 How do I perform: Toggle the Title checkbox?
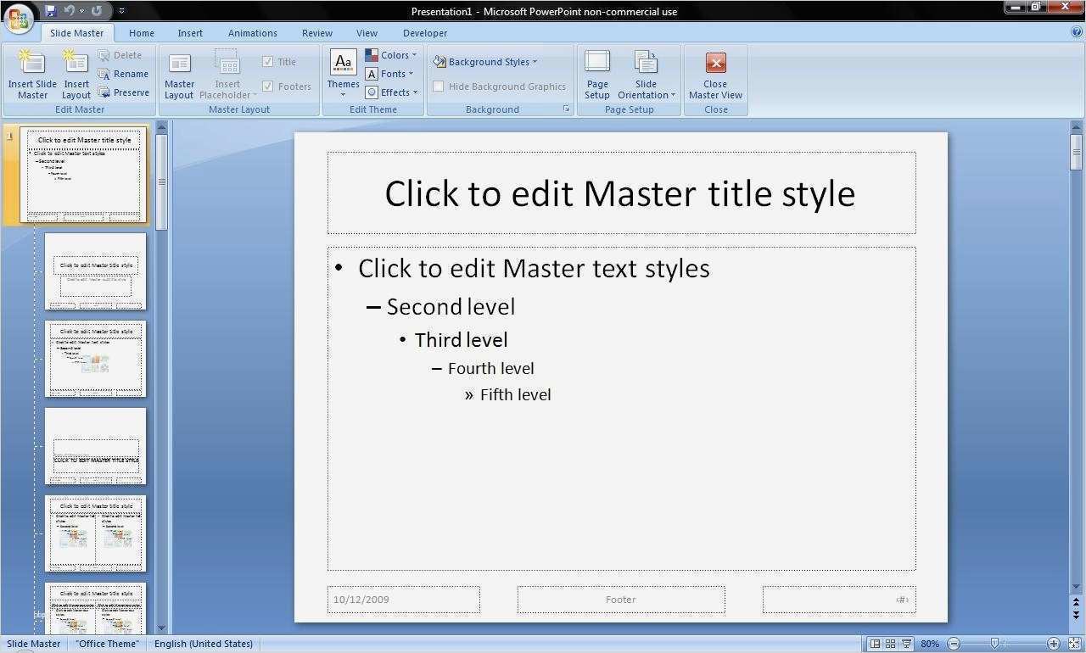pos(268,61)
